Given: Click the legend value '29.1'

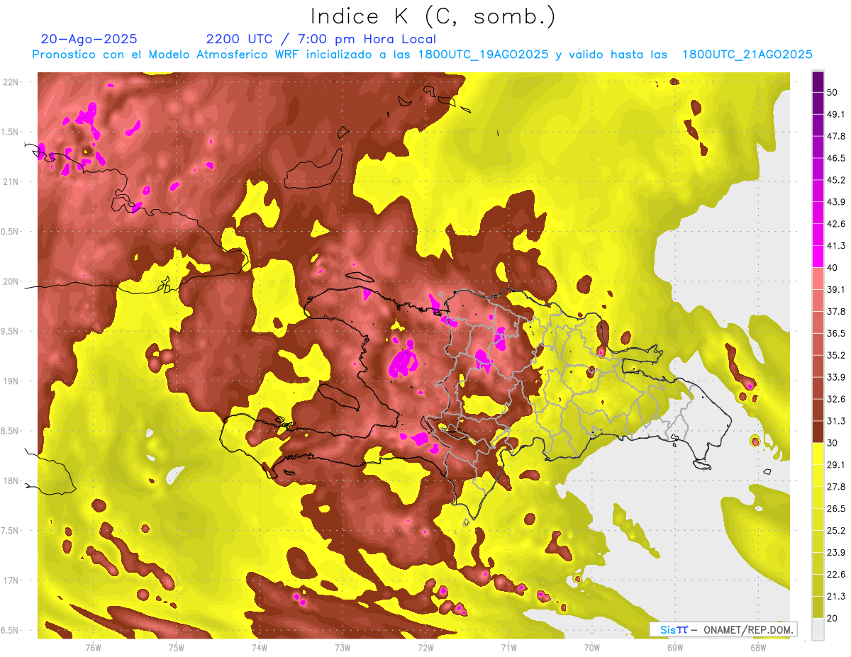Looking at the screenshot, I should (836, 465).
